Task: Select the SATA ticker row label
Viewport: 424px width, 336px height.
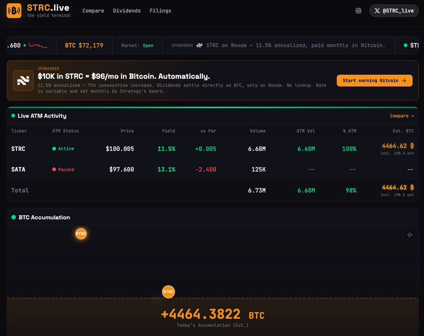Action: pyautogui.click(x=18, y=169)
